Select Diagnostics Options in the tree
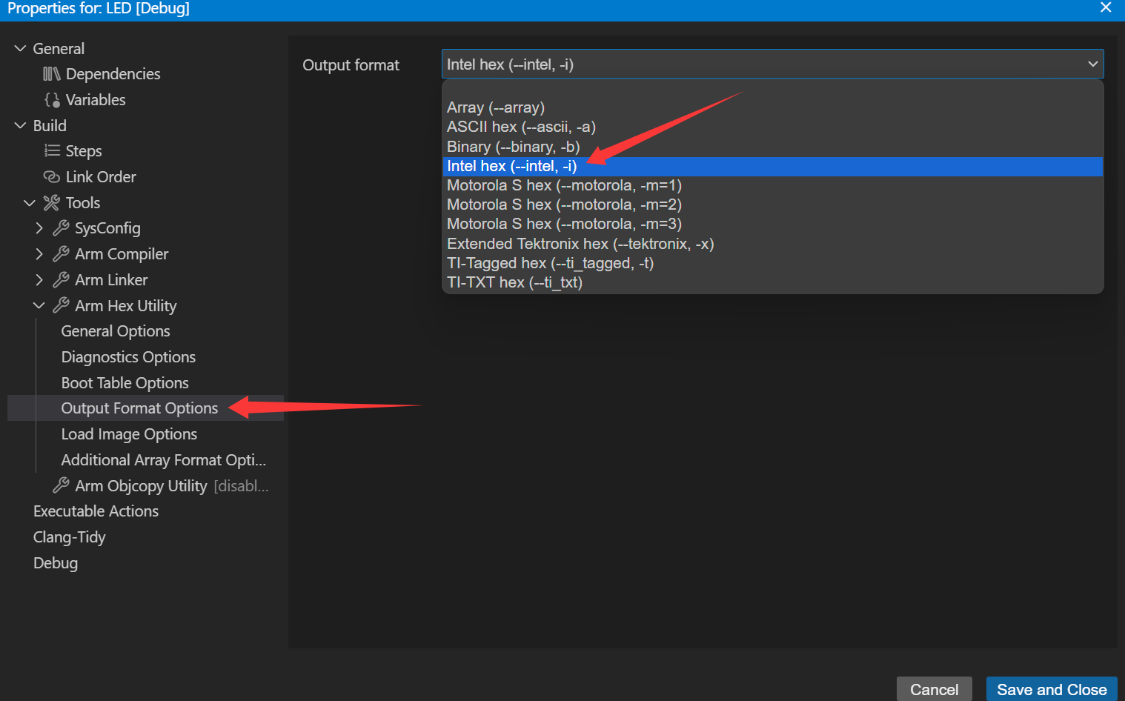Viewport: 1125px width, 701px height. [x=128, y=357]
